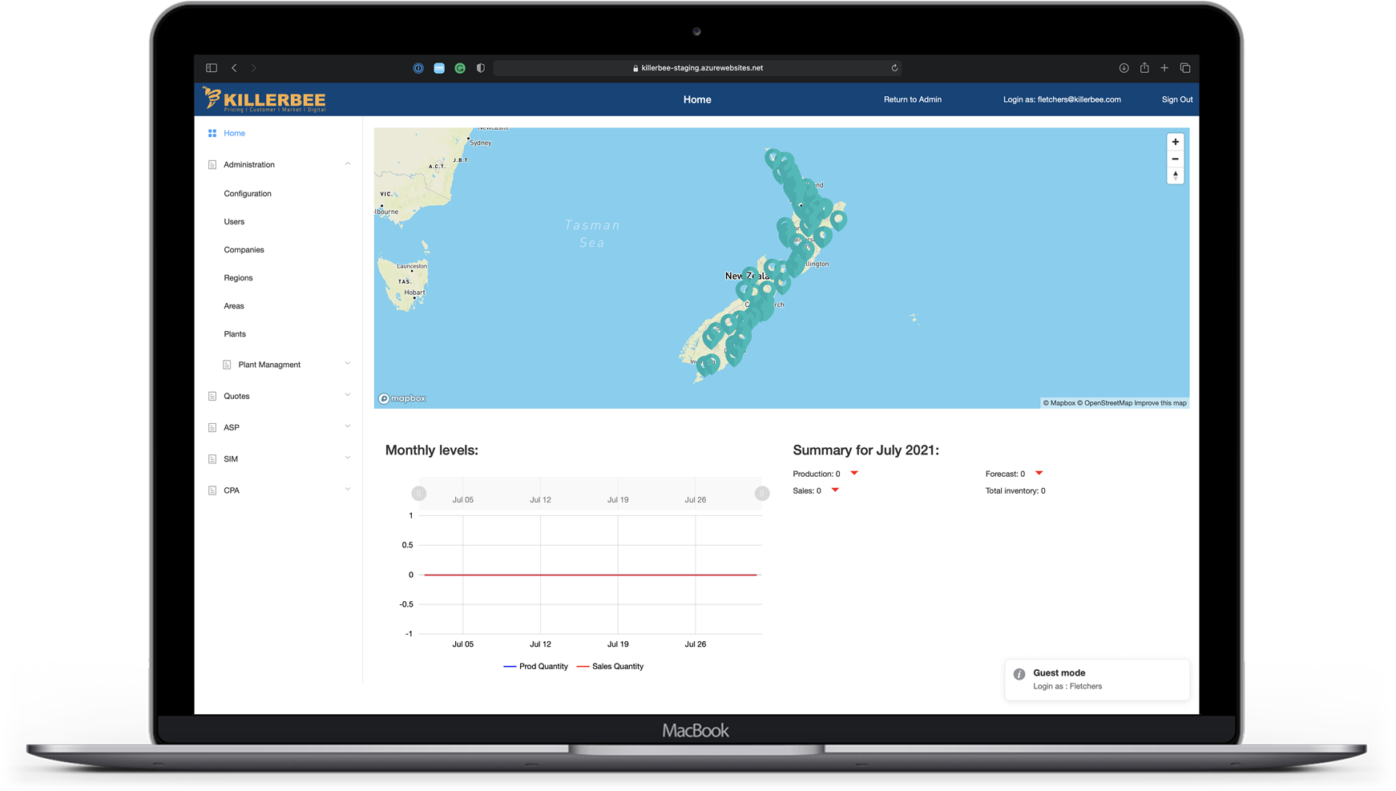This screenshot has width=1396, height=791.
Task: Expand the Plant Managment submenu
Action: click(x=348, y=364)
